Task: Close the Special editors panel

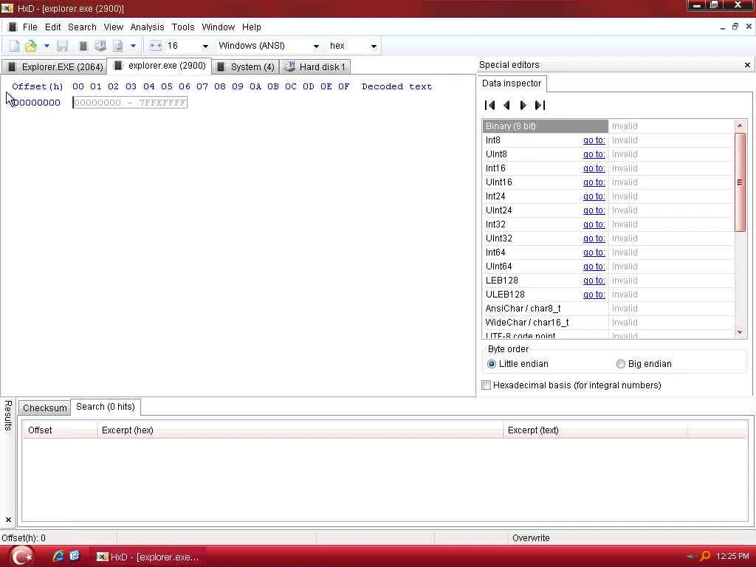Action: [x=747, y=65]
